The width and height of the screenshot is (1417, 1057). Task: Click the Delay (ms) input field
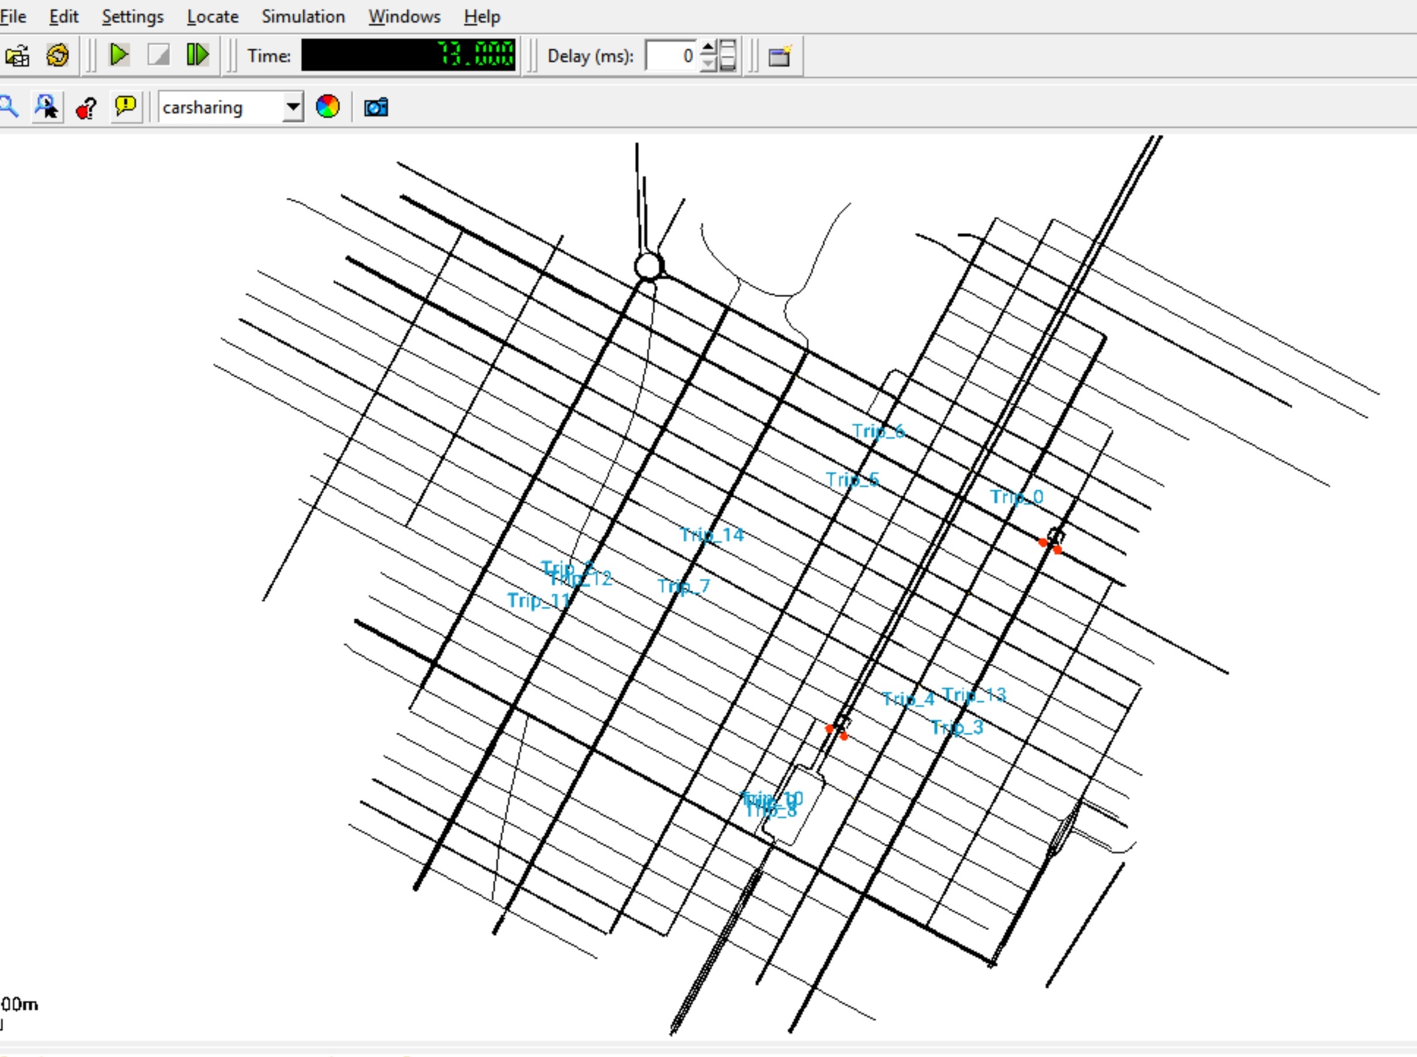(671, 56)
